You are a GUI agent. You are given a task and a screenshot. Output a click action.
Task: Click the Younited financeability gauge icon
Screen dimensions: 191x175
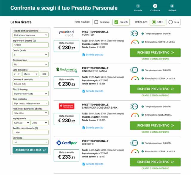pyautogui.click(x=135, y=42)
